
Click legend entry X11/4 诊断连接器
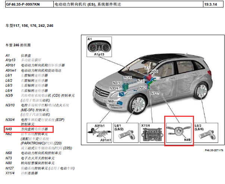coord(22,173)
